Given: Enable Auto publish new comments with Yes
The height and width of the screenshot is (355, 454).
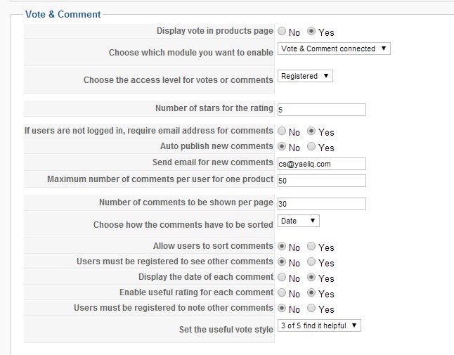Looking at the screenshot, I should 312,148.
